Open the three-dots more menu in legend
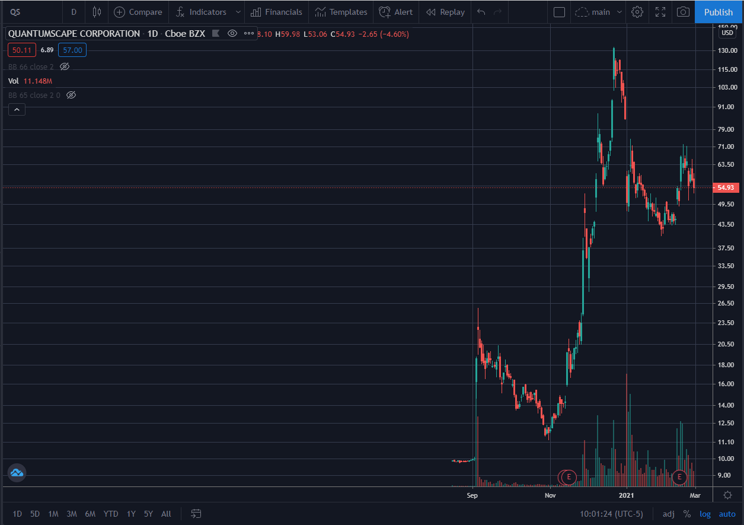 (x=249, y=34)
